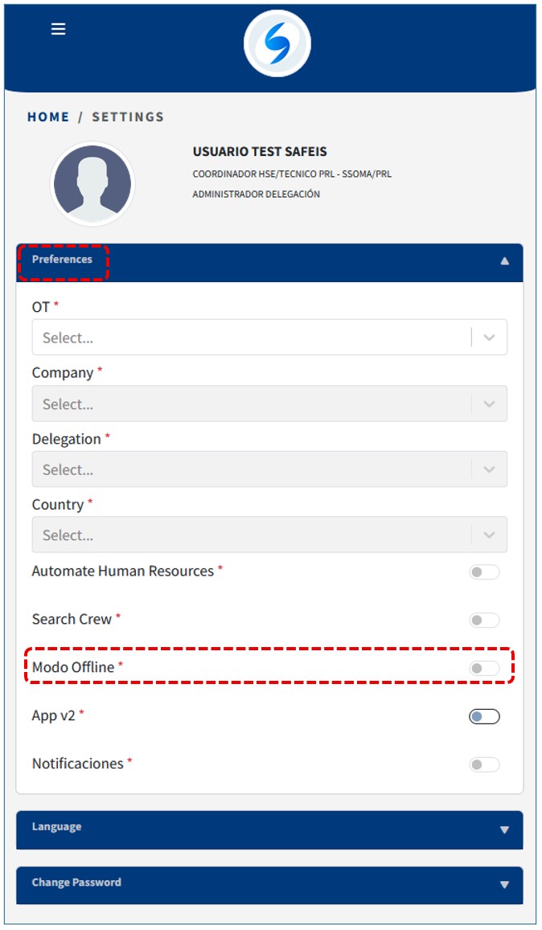Toggle the Search Crew switch
The image size is (542, 930).
point(484,621)
